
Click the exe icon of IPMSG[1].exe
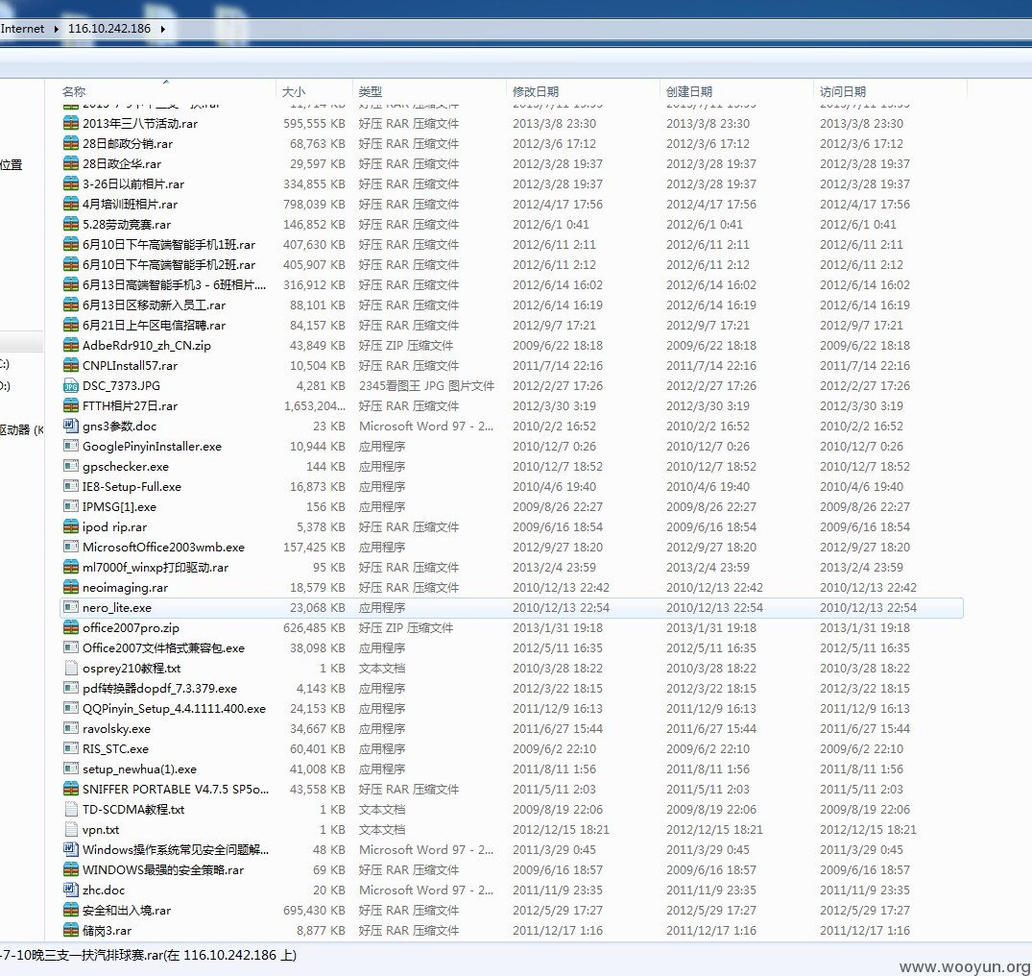click(x=70, y=506)
